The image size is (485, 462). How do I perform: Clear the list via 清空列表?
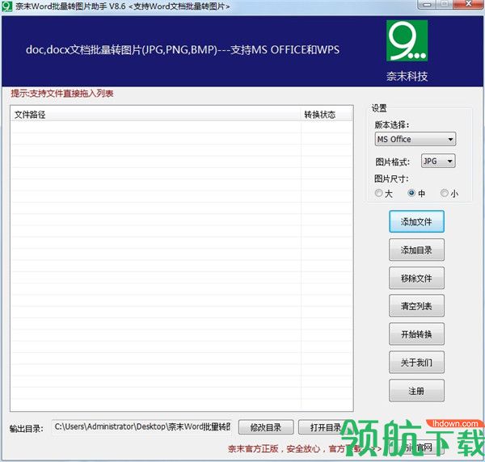tap(416, 306)
